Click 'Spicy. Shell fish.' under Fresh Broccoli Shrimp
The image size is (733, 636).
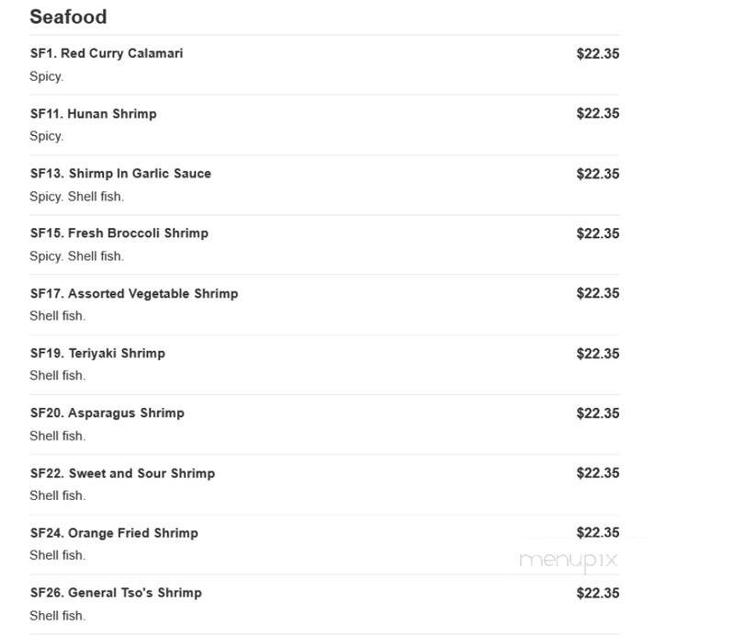click(x=76, y=256)
